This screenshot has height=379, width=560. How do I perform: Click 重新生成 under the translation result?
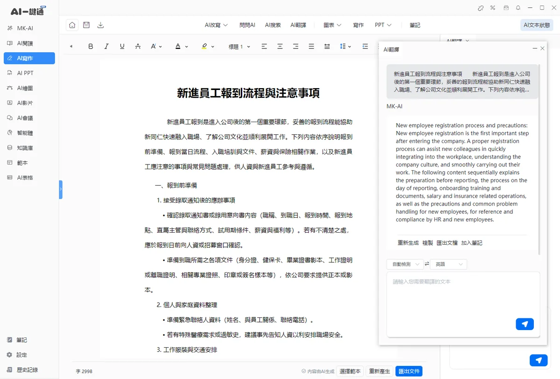(408, 243)
